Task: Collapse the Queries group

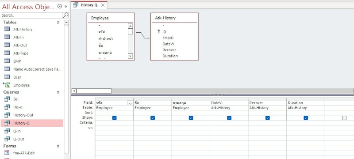Action: coord(58,92)
